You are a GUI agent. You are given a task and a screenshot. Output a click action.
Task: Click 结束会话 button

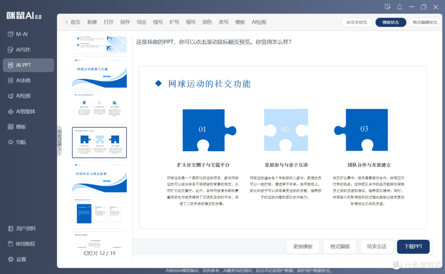click(x=377, y=246)
